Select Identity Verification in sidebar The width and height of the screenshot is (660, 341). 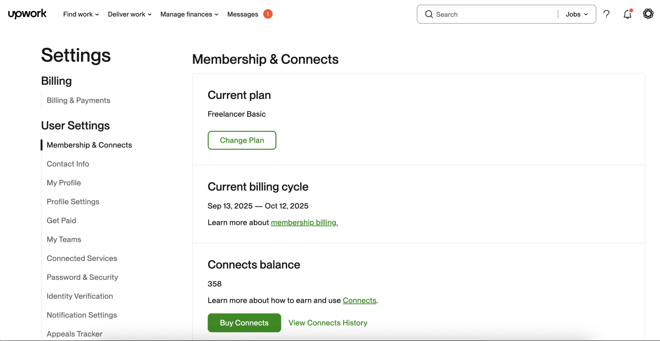point(80,296)
